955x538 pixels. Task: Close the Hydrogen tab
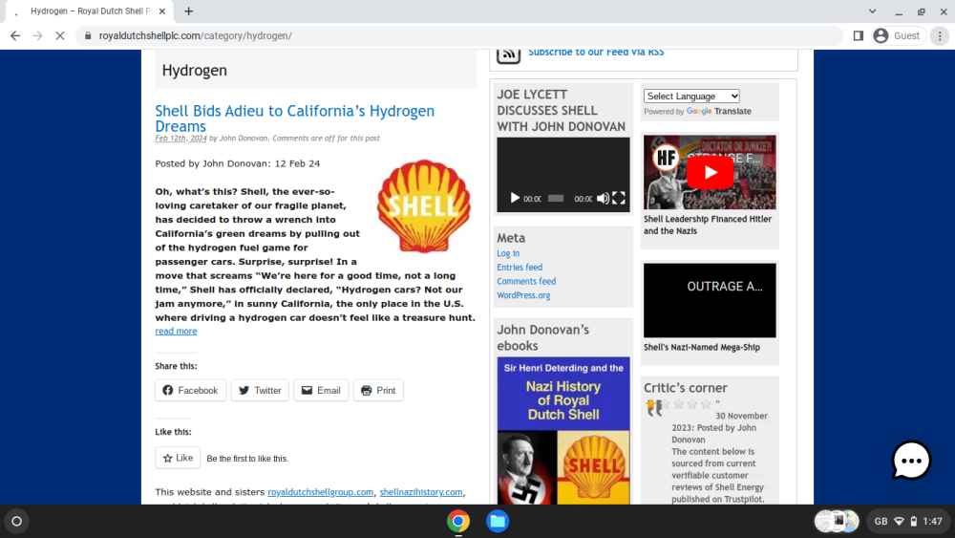(x=162, y=11)
